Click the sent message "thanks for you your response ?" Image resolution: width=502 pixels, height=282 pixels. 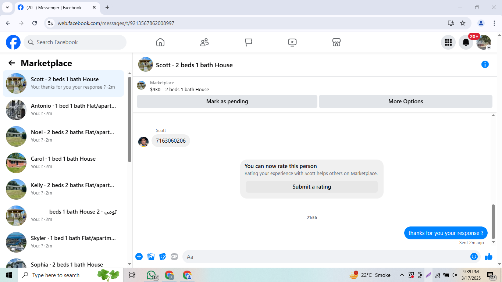pyautogui.click(x=446, y=233)
